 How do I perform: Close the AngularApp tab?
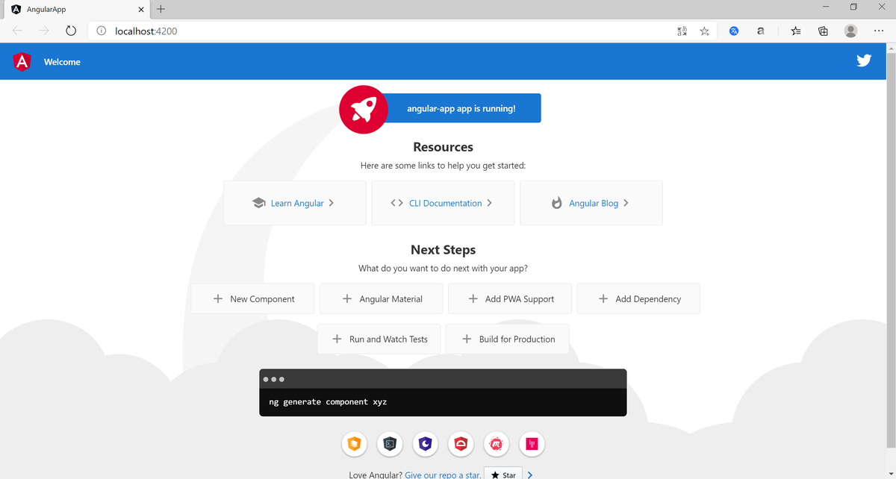click(x=141, y=10)
